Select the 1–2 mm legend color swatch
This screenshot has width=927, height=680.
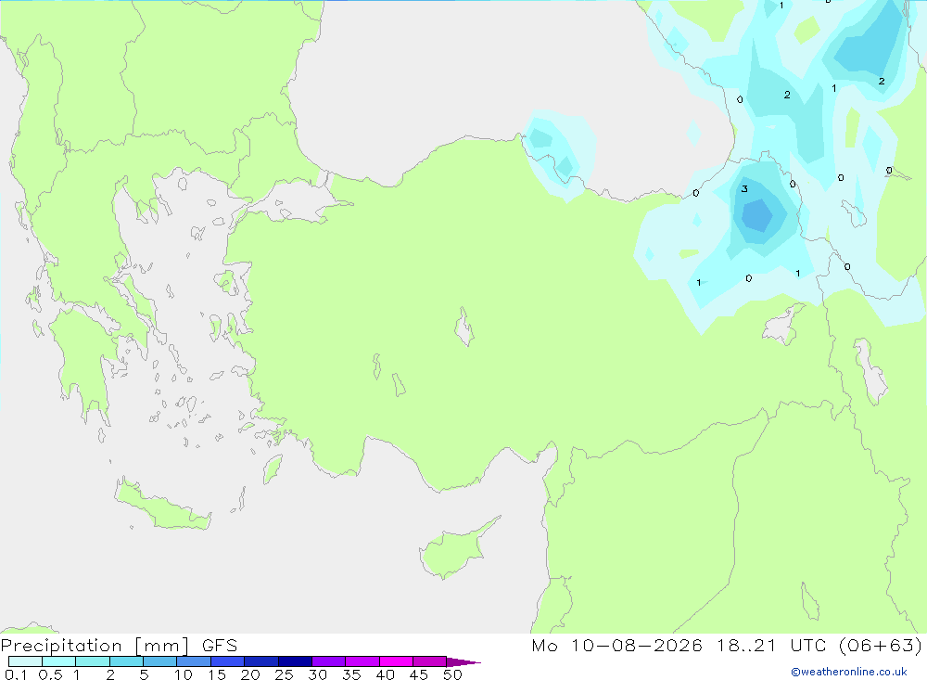click(92, 661)
